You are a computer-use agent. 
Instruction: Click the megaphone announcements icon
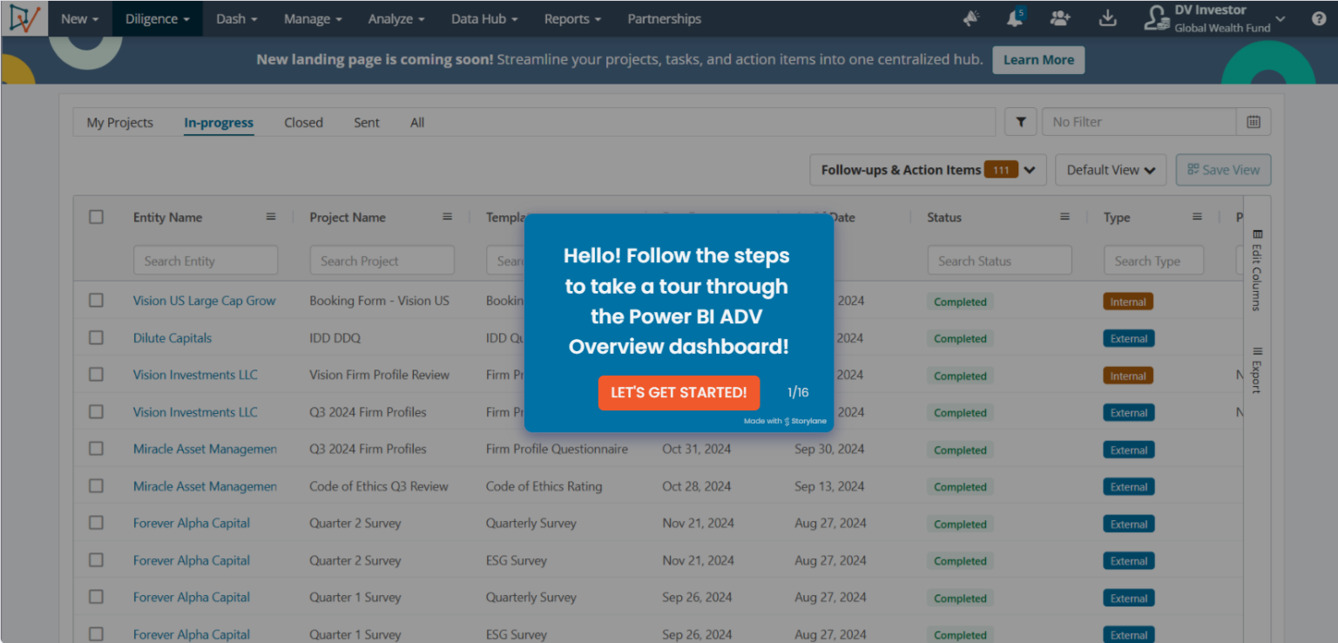971,18
